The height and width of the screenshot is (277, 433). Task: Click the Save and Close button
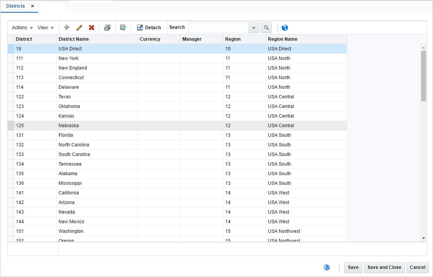click(384, 267)
